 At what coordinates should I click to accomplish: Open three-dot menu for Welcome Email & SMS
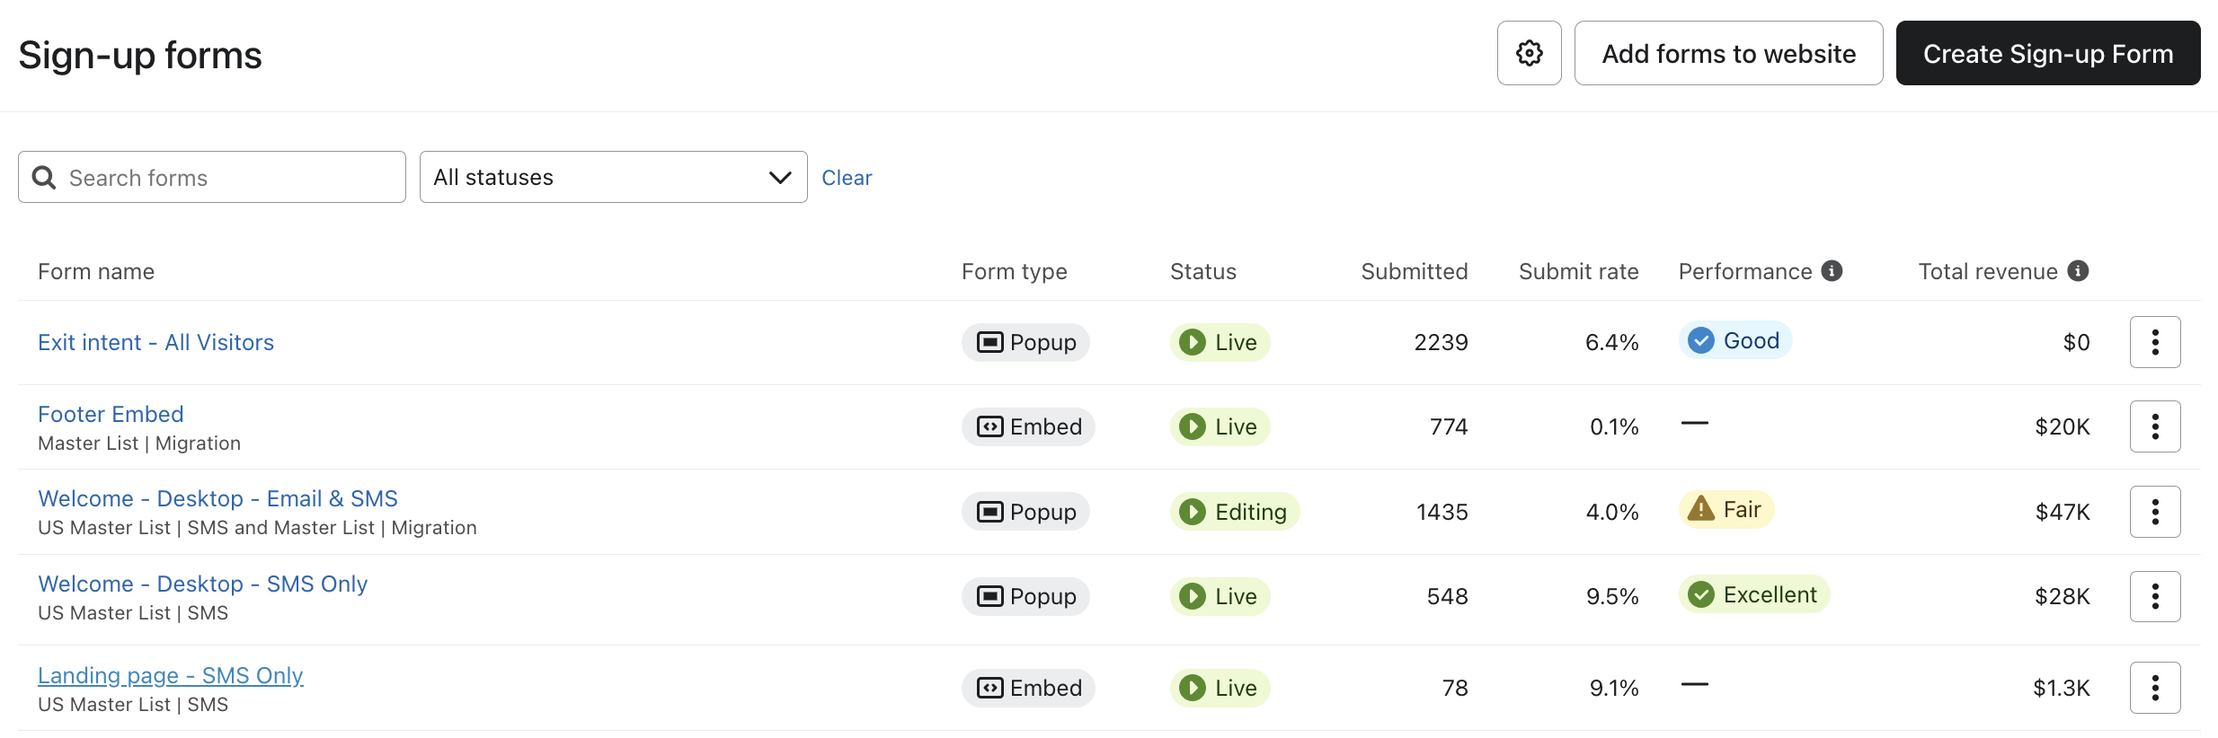click(2154, 512)
